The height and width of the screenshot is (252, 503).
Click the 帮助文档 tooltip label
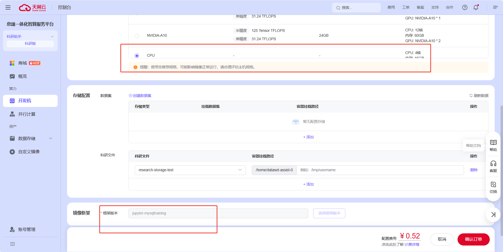[474, 146]
